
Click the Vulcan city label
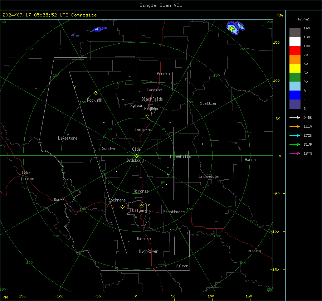tap(182, 266)
